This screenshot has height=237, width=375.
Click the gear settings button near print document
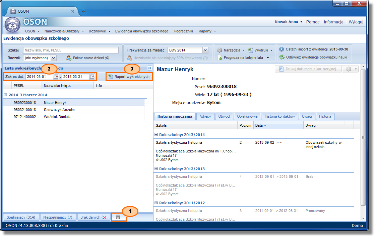point(350,69)
